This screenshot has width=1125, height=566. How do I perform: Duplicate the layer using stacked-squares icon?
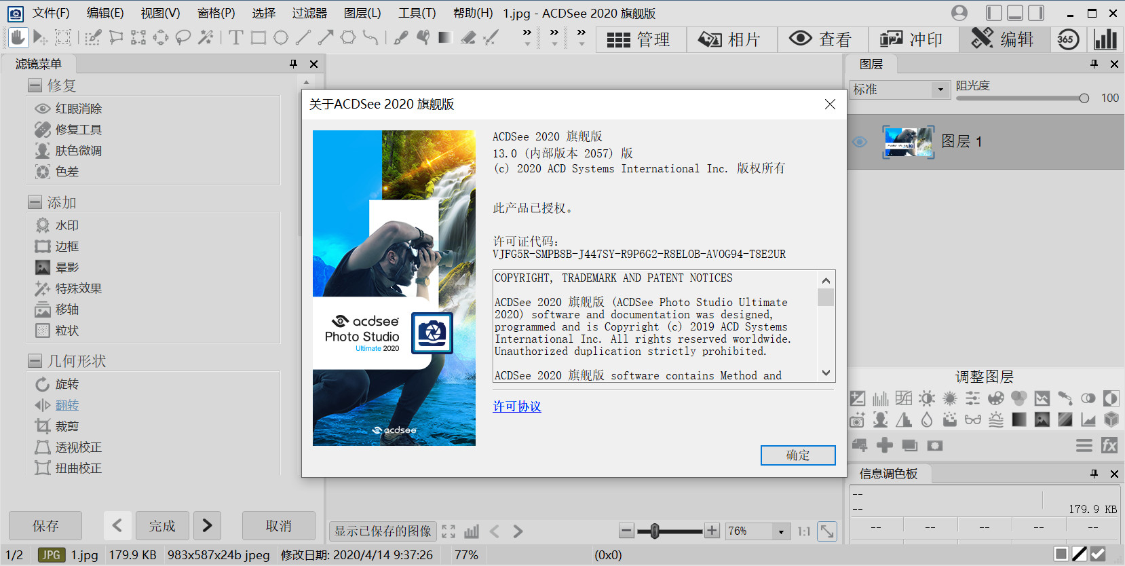click(x=910, y=445)
